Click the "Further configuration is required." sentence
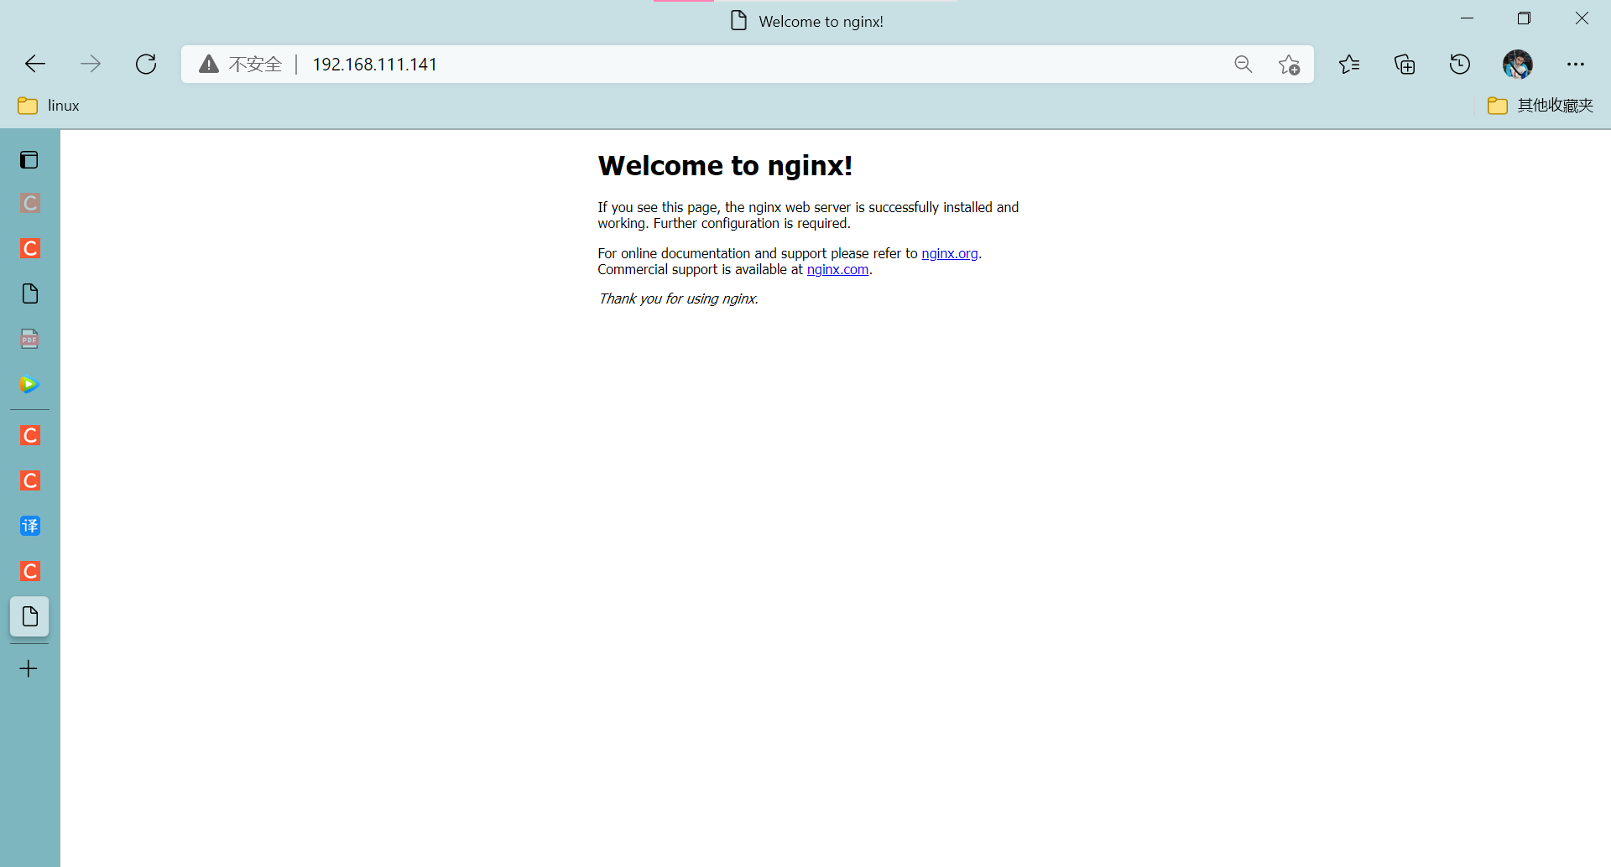Screen dimensions: 1611x867 pyautogui.click(x=752, y=223)
